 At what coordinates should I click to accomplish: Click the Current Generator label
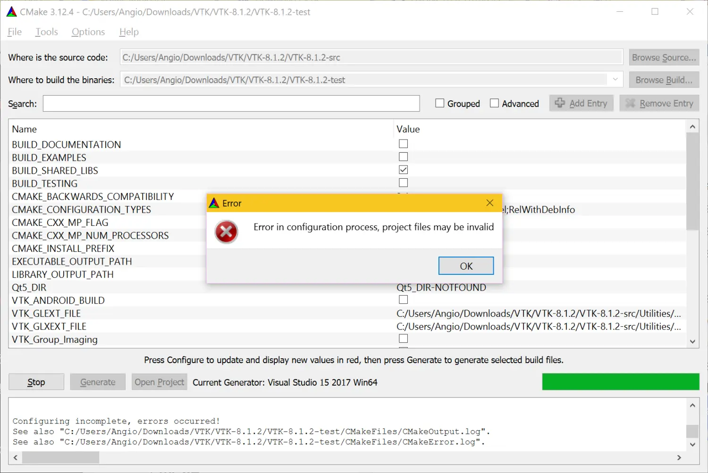(x=285, y=382)
